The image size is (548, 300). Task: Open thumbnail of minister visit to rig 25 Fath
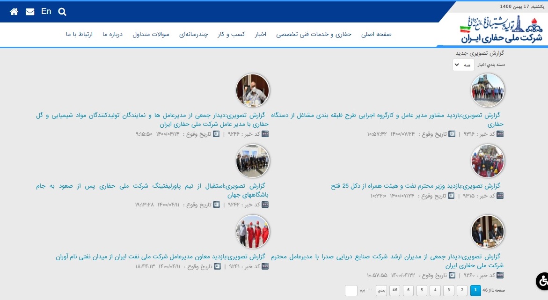tap(488, 161)
